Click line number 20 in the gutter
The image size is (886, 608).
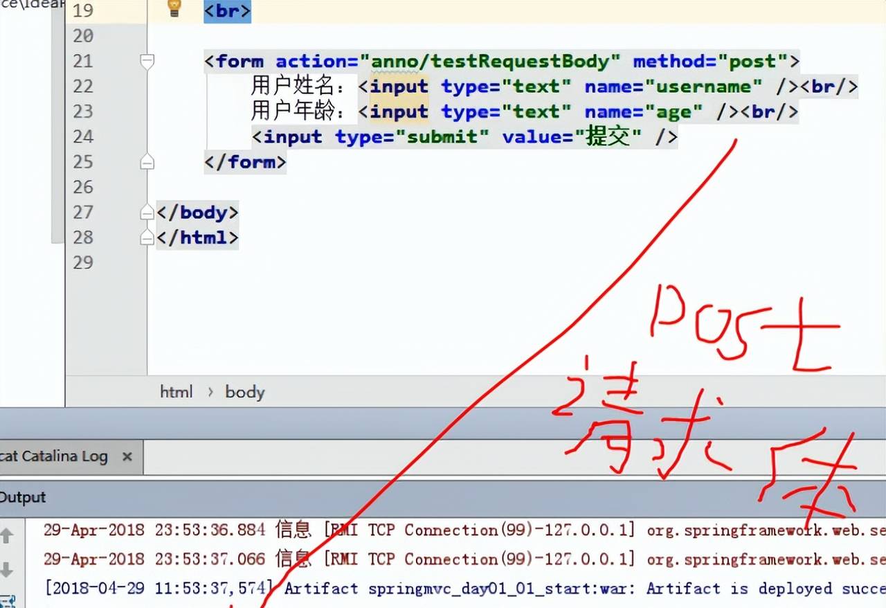tap(82, 36)
